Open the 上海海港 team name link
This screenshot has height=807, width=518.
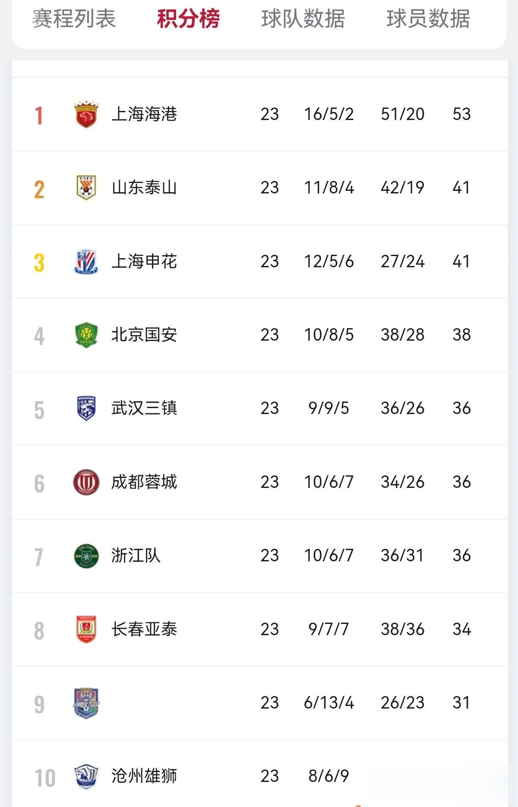144,114
